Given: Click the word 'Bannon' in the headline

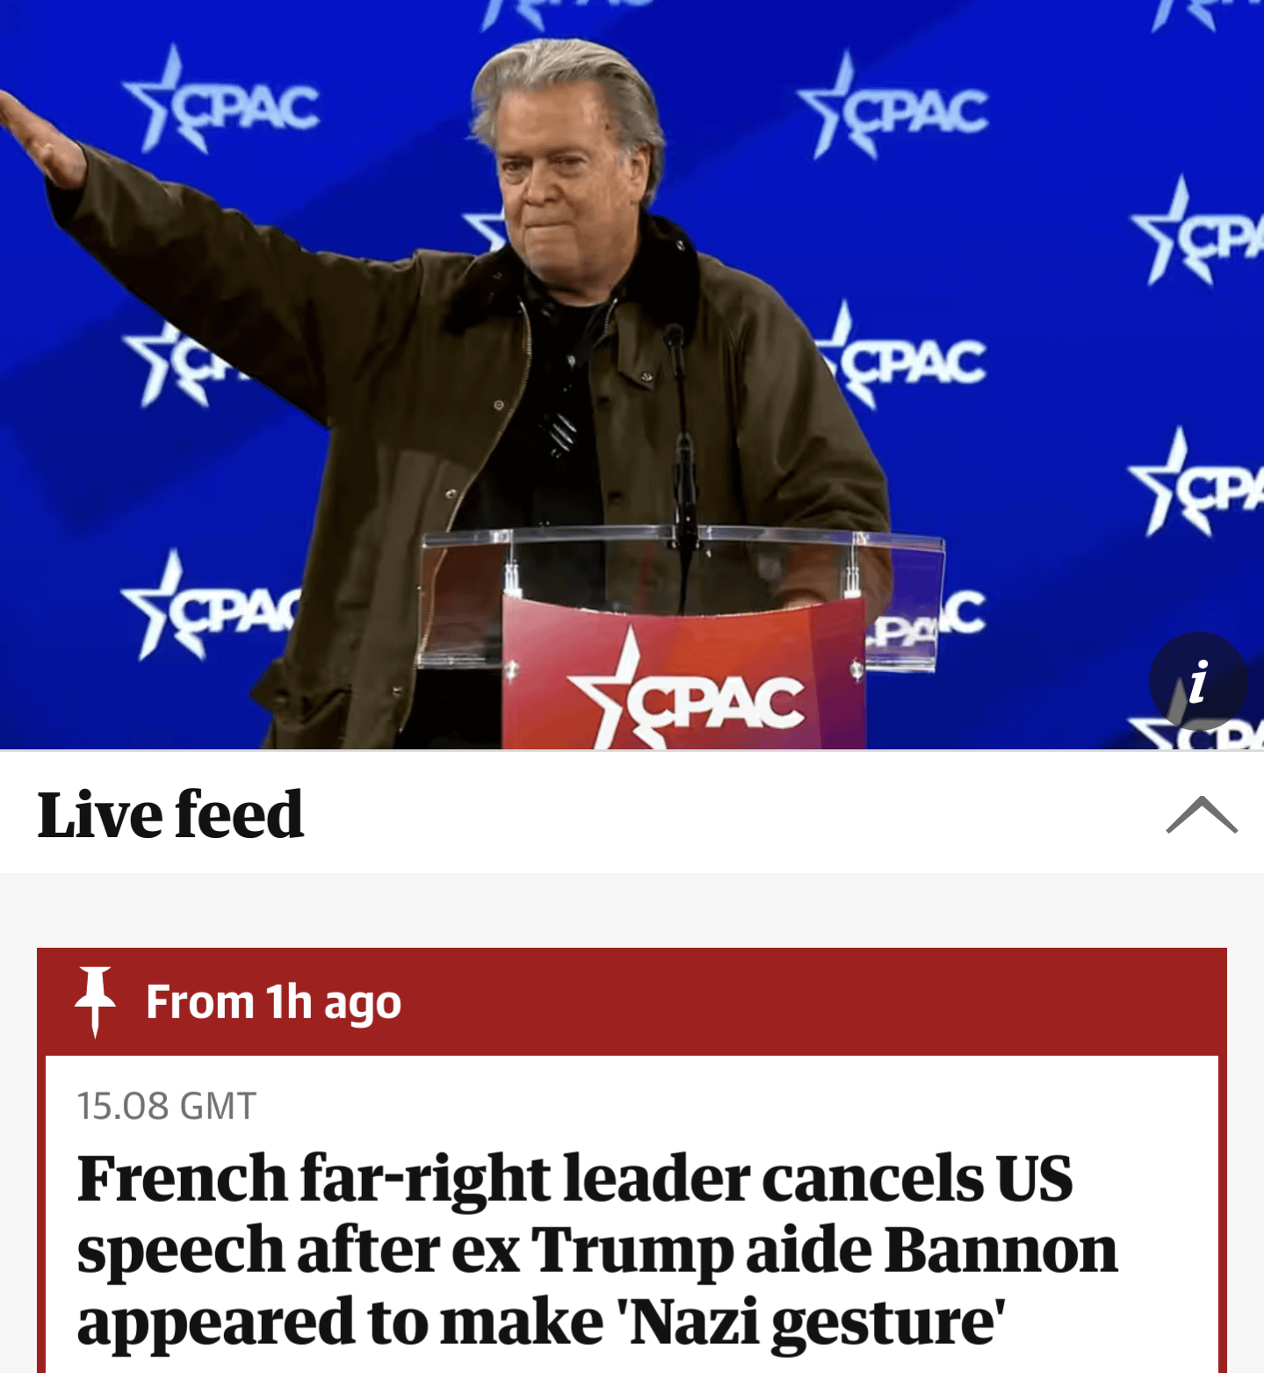Looking at the screenshot, I should click(1000, 1249).
